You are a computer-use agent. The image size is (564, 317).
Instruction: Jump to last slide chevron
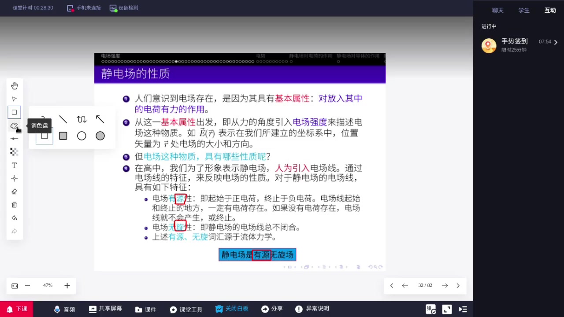(458, 286)
